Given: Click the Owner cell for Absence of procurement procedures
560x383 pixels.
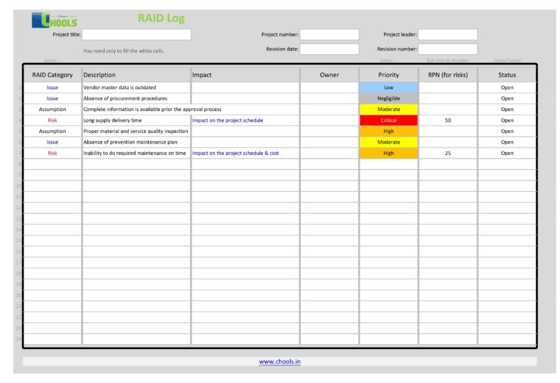Looking at the screenshot, I should [x=329, y=98].
